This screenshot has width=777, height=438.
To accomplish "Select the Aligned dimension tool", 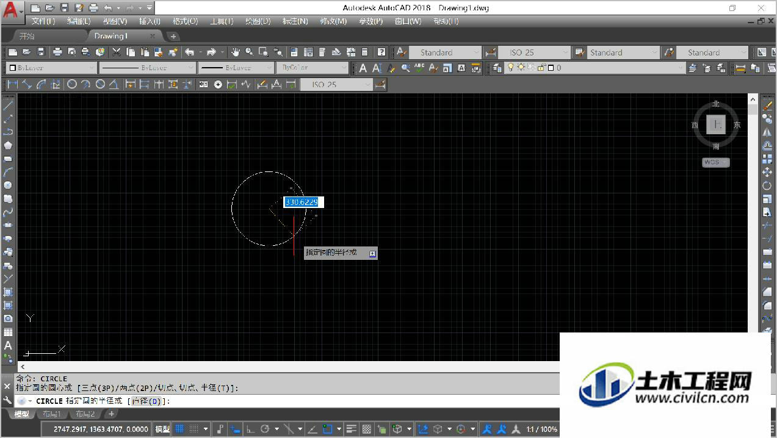I will pyautogui.click(x=27, y=84).
